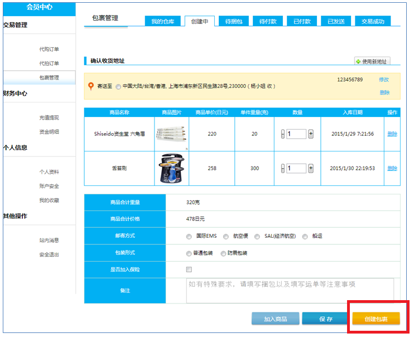Click the 财务中心 section heading
This screenshot has width=414, height=338.
[15, 94]
